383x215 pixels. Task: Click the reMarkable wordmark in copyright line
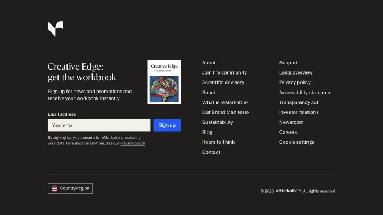click(x=288, y=191)
